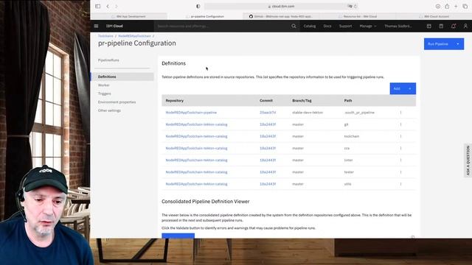Click the Repository column header
This screenshot has width=472, height=265.
pos(175,101)
